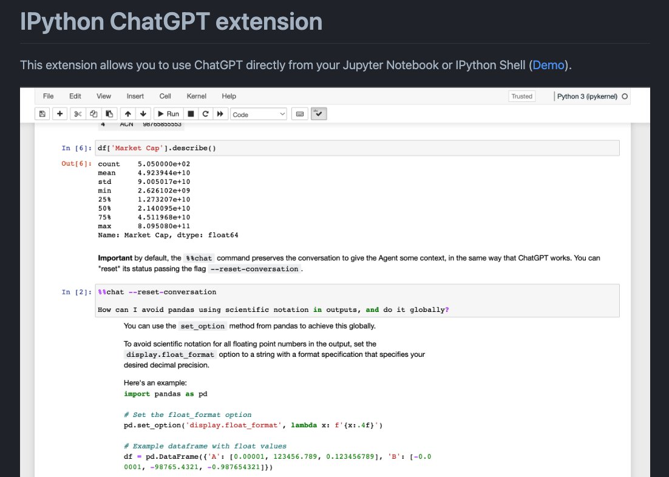Click 'Name: Market Cap, dtype: float64' line

(168, 235)
